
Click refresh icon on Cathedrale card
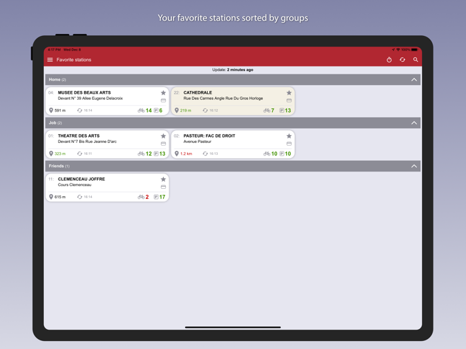pyautogui.click(x=205, y=110)
